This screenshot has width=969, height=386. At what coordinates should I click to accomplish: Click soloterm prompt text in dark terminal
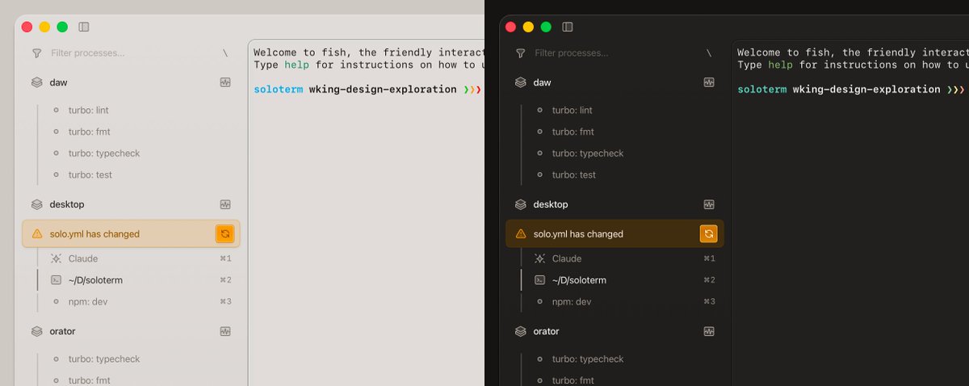pyautogui.click(x=762, y=90)
